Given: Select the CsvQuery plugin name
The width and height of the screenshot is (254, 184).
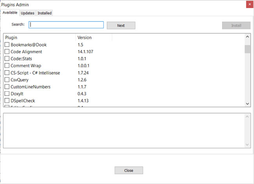Looking at the screenshot, I should [x=20, y=80].
